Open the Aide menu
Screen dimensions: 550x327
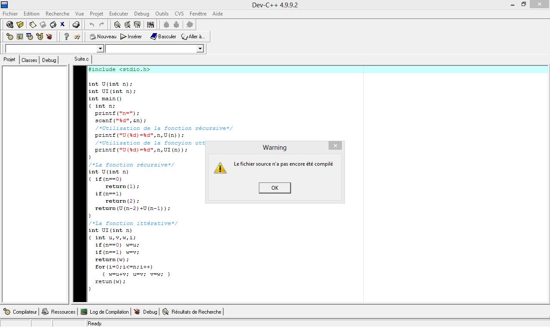click(x=218, y=14)
